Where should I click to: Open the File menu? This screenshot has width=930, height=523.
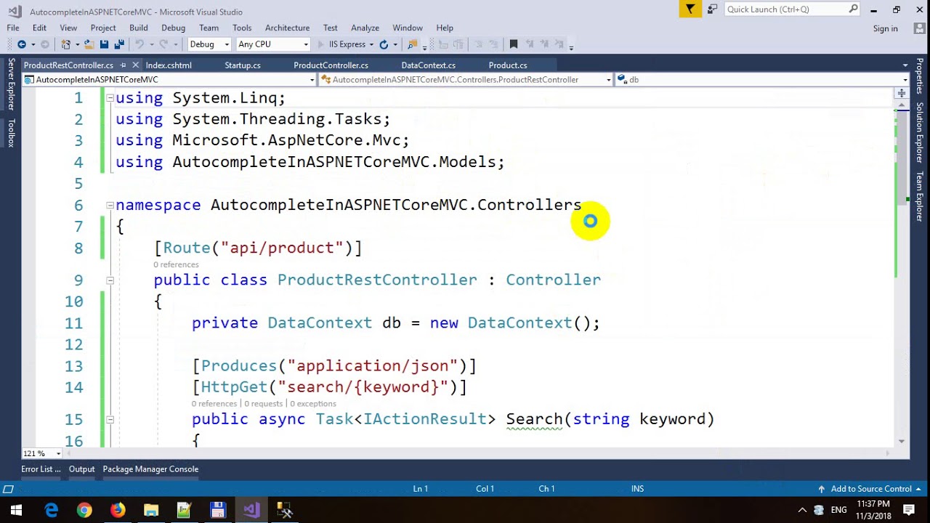13,28
